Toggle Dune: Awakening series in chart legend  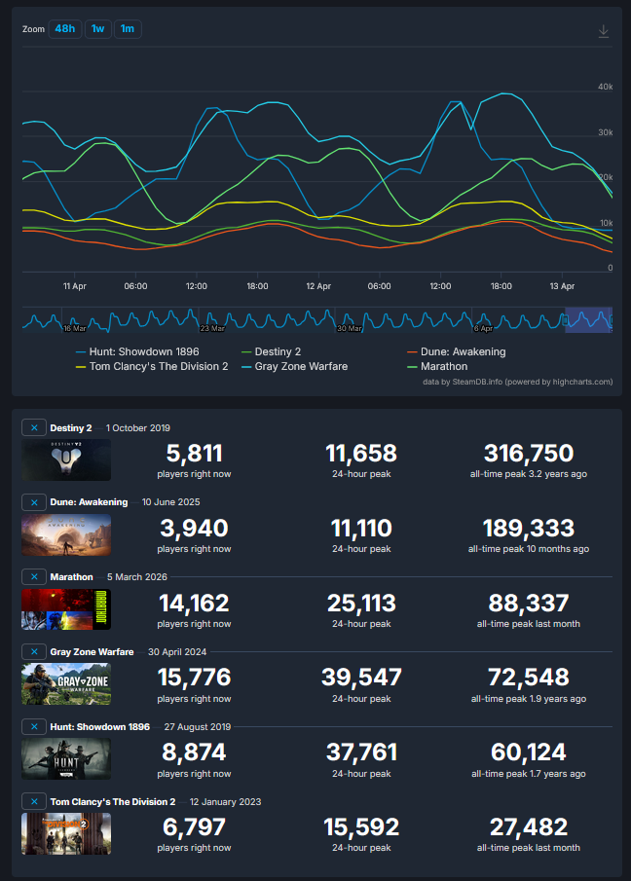coord(457,351)
